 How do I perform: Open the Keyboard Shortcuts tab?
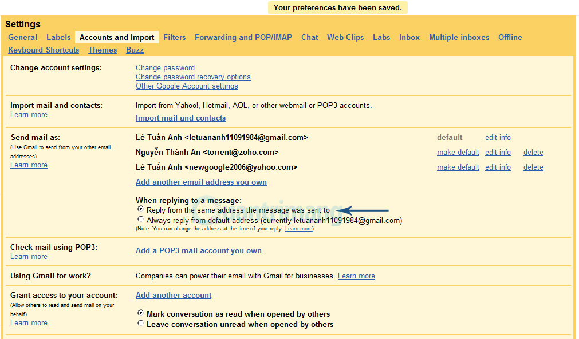(44, 50)
